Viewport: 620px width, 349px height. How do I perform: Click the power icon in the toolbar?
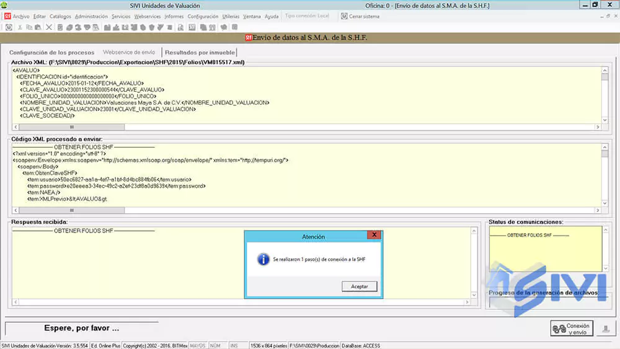pos(9,27)
